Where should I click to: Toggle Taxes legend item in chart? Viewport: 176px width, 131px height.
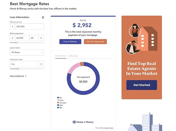point(60,100)
